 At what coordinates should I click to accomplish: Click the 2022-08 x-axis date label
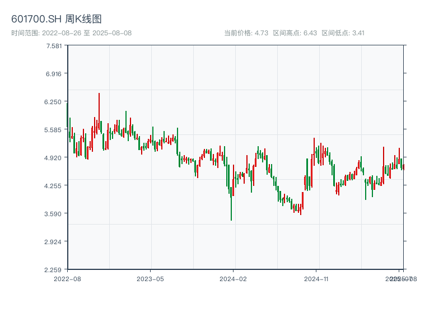[67, 278]
